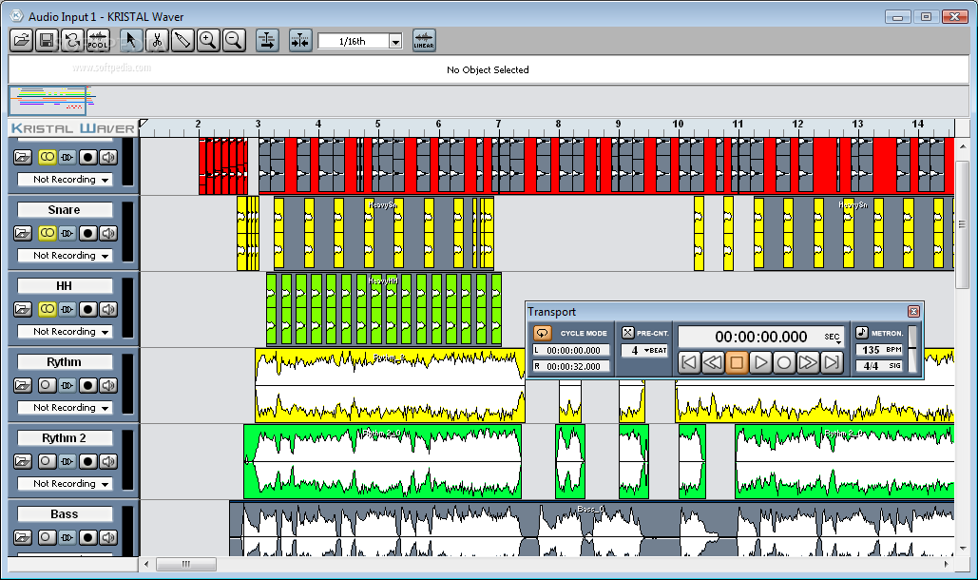Click the HH track name label

click(x=65, y=285)
